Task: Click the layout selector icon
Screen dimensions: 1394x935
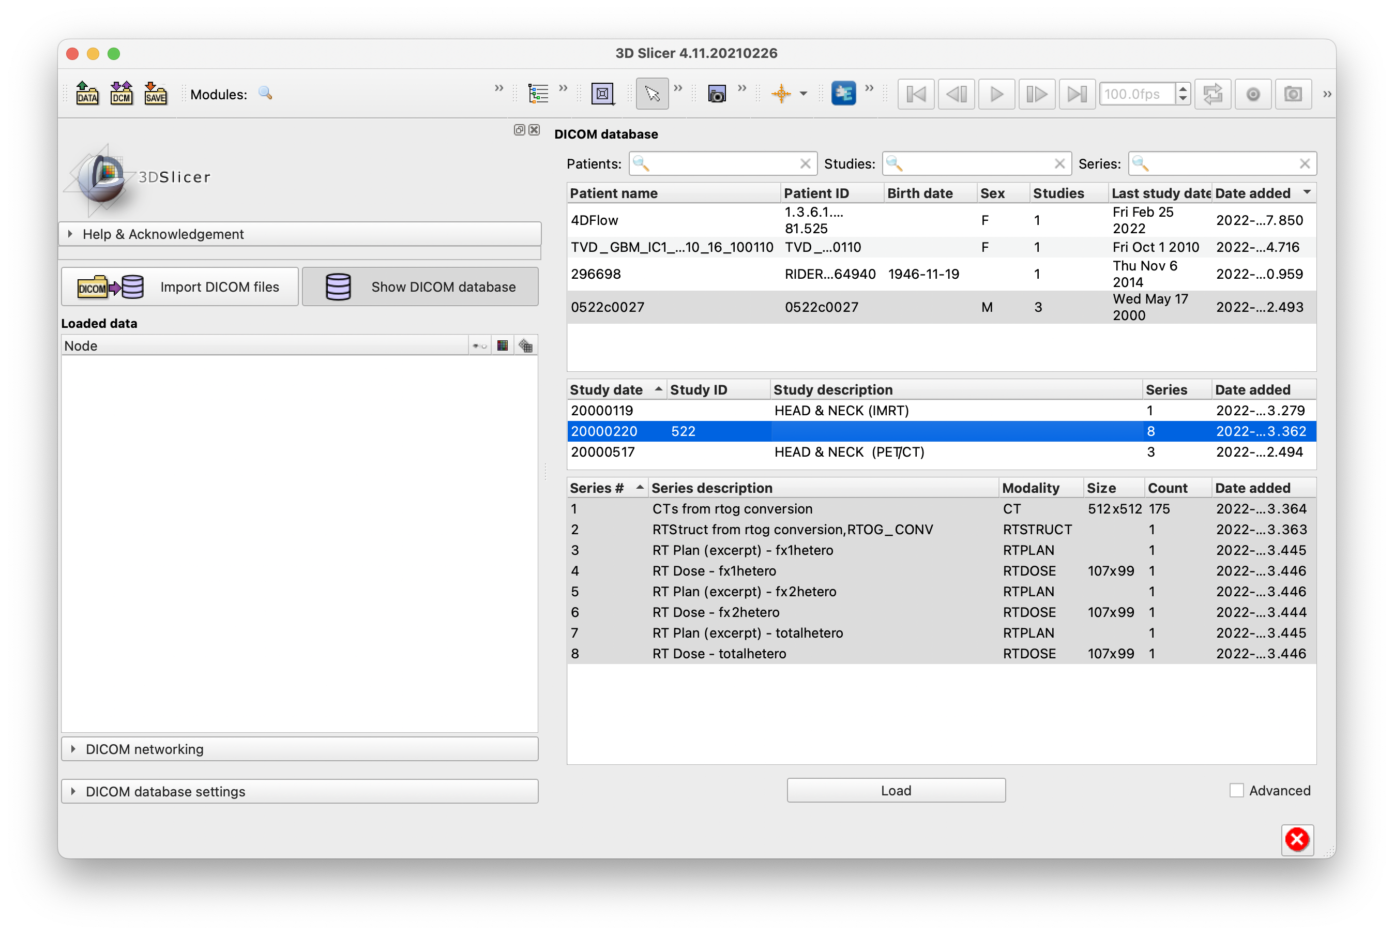Action: [x=602, y=94]
